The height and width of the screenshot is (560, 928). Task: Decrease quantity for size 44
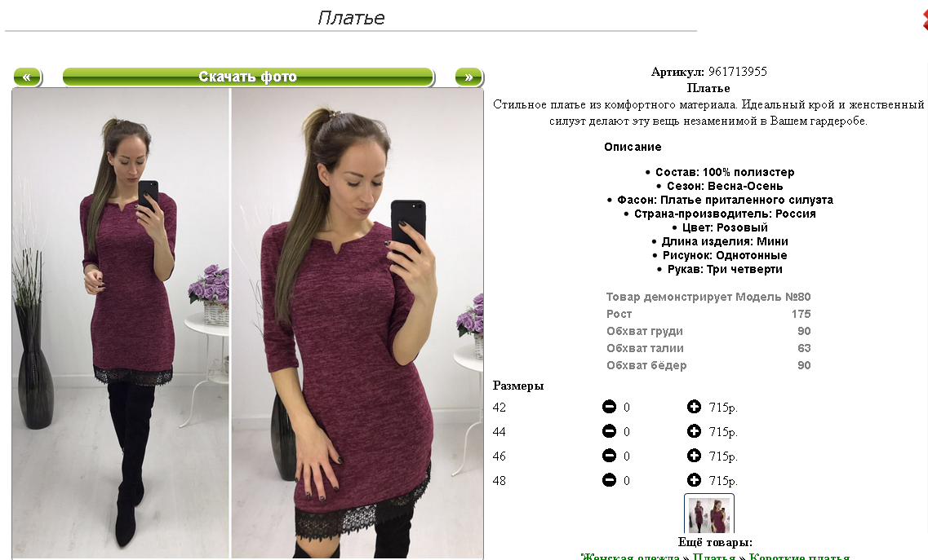[609, 431]
